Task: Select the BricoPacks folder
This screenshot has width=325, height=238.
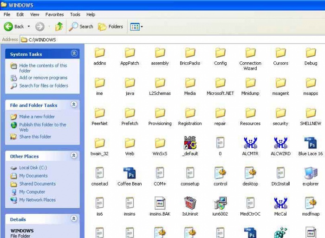Action: tap(190, 56)
